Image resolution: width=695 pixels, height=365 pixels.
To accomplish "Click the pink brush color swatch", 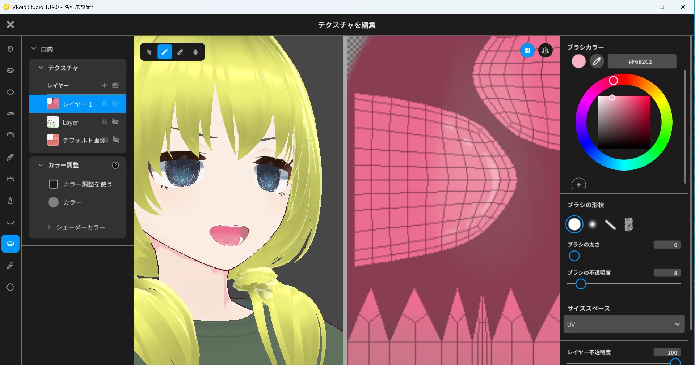I will tap(578, 61).
